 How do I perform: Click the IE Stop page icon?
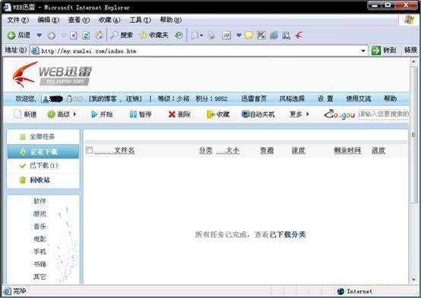point(73,36)
